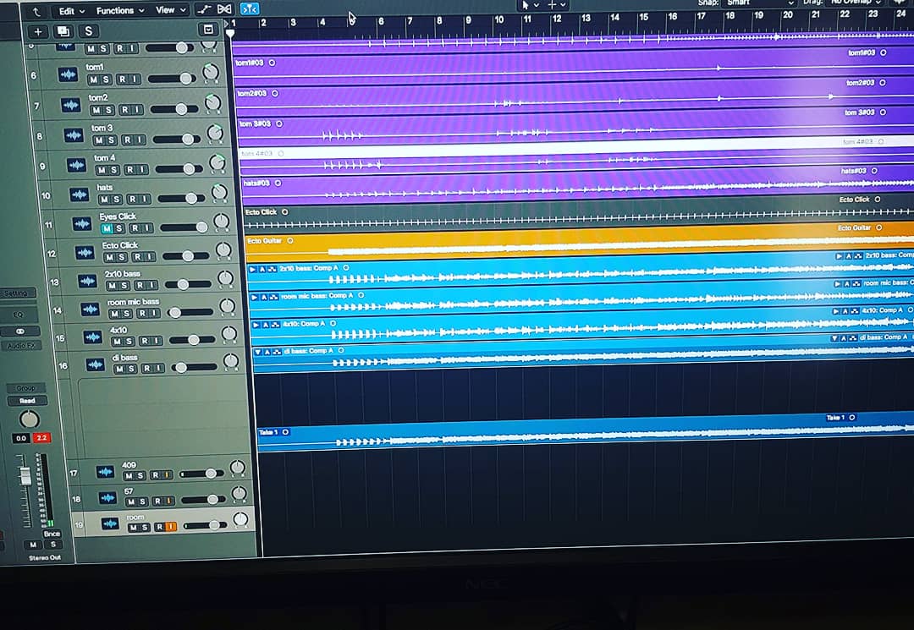
Task: Mute the Ecto Click track
Action: pyautogui.click(x=109, y=257)
